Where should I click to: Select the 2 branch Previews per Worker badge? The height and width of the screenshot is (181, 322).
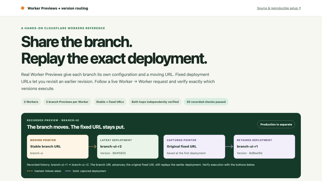pos(67,102)
